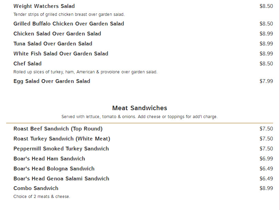Select Roast Turkey Sandwich (White Meat)
280x210 pixels.
(62, 139)
